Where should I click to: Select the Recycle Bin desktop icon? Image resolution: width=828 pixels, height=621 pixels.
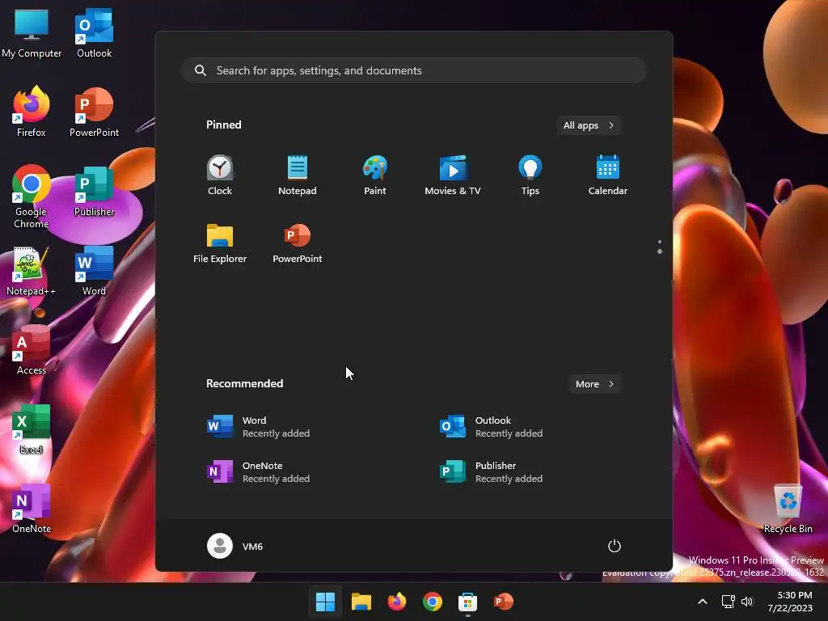[x=788, y=508]
